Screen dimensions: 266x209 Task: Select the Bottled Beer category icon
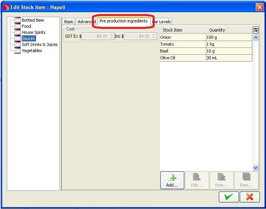coord(17,20)
